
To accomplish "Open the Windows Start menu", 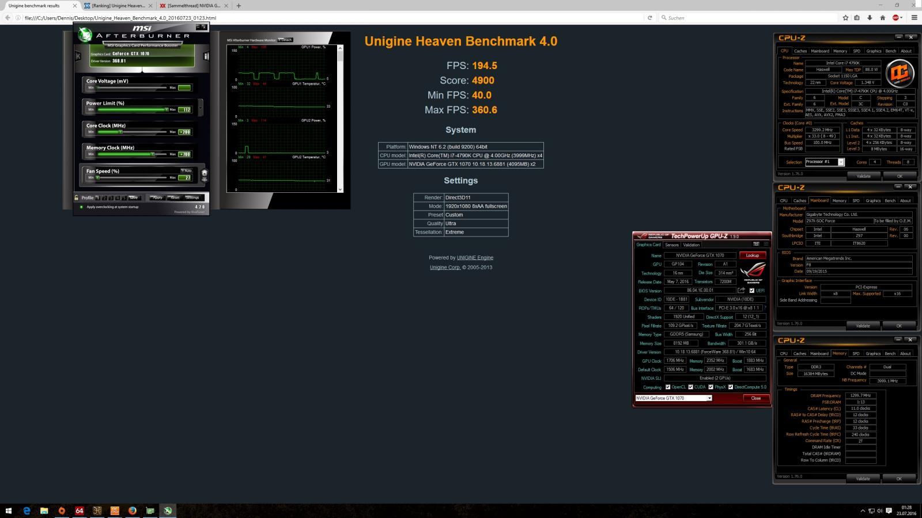I will pyautogui.click(x=9, y=511).
